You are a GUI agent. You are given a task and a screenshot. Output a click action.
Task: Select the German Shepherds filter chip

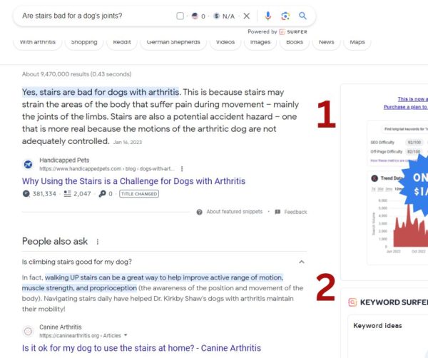[173, 42]
